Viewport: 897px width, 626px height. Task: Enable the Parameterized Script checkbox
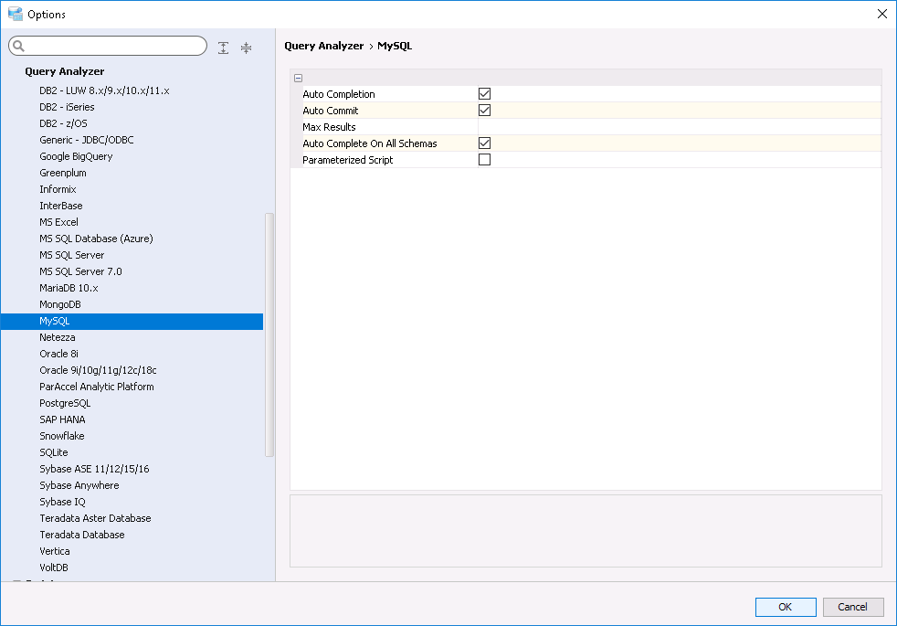coord(485,160)
